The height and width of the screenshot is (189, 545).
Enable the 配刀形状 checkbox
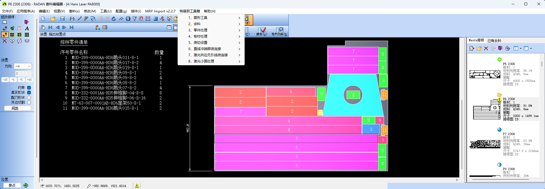pos(29,97)
